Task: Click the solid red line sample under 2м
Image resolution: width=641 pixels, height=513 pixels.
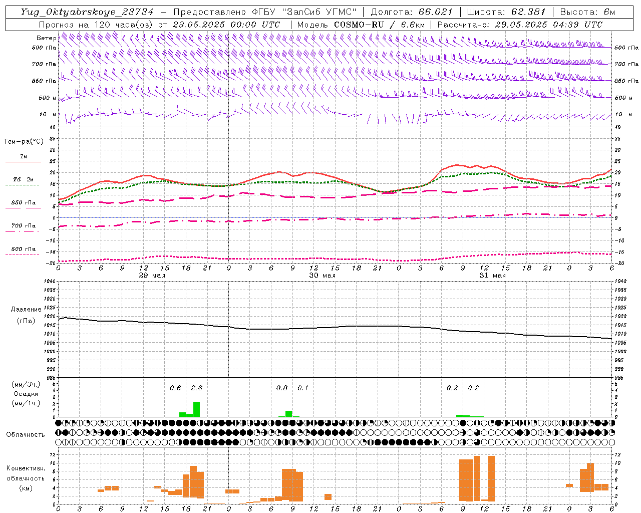Action: [23, 162]
